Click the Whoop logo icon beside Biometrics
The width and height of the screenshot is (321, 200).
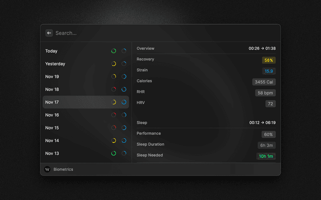(x=47, y=169)
